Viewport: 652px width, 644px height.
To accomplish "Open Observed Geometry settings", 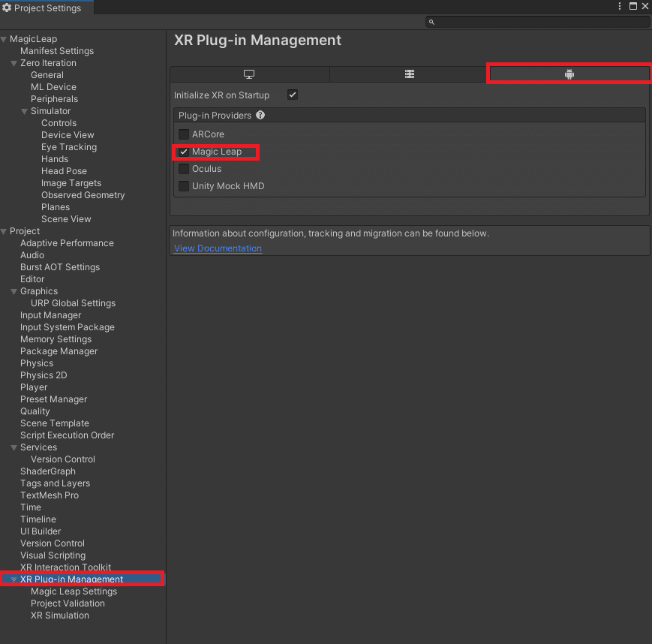I will click(83, 195).
